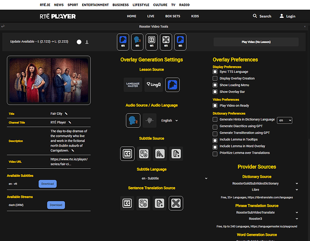Click the Fair City video thumbnail
This screenshot has width=310, height=241.
48,80
